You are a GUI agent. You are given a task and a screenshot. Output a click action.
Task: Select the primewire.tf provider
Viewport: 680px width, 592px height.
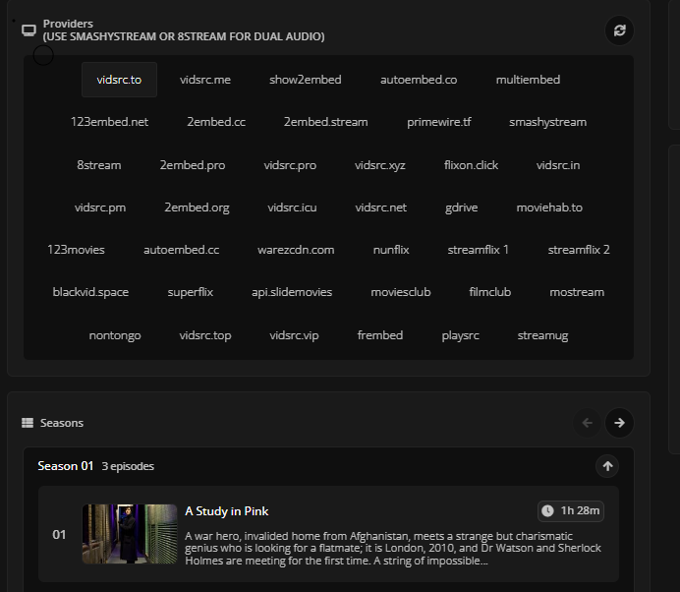(x=438, y=122)
